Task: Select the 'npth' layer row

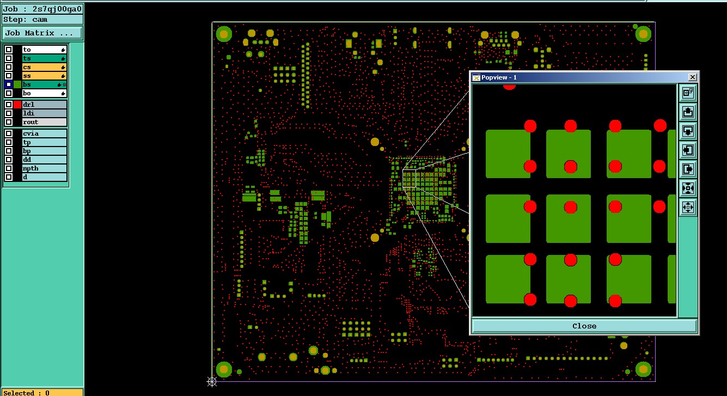Action: [x=45, y=168]
